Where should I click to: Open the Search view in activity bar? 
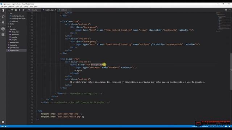pos(3,17)
